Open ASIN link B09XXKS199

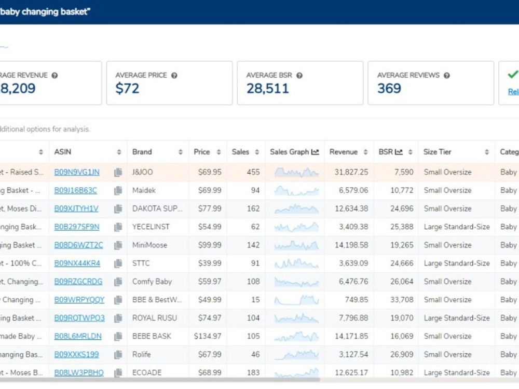(76, 355)
